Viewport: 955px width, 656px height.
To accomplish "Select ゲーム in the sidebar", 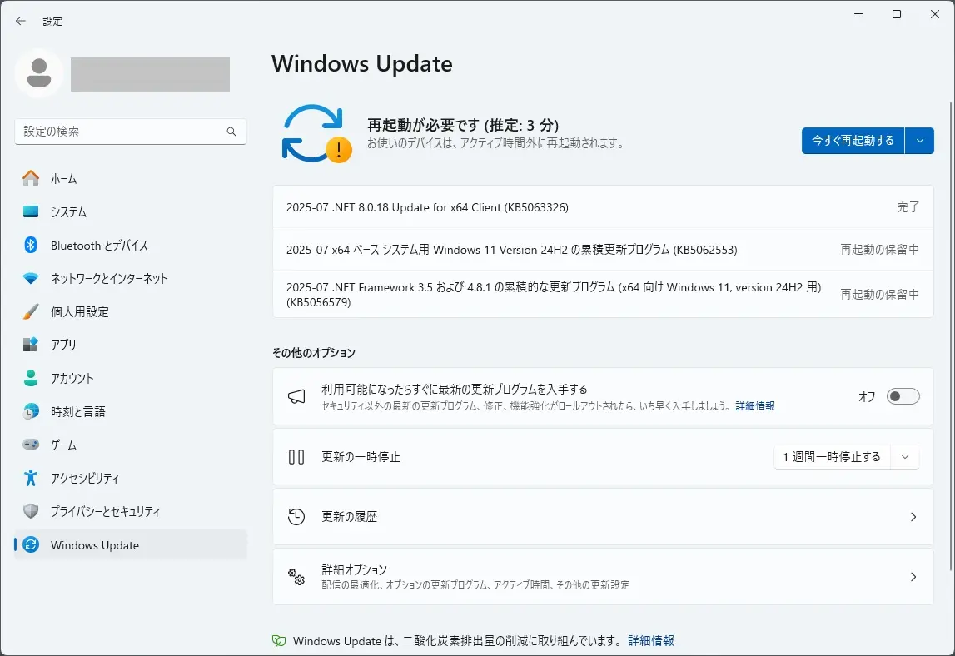I will pos(131,445).
